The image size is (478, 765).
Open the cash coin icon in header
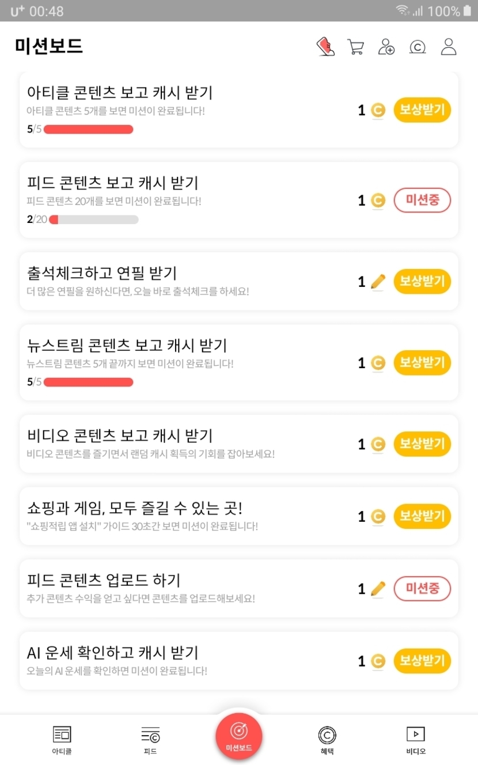[x=418, y=47]
